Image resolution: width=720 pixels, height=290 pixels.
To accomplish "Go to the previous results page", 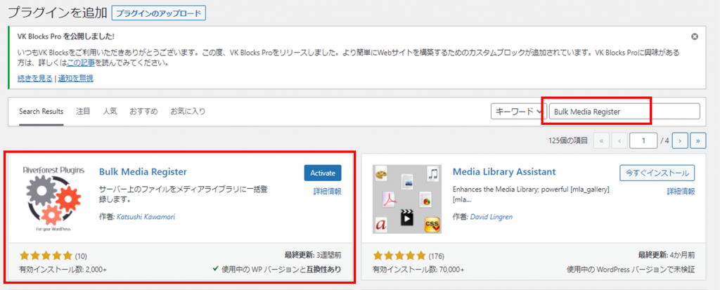I will [x=619, y=140].
